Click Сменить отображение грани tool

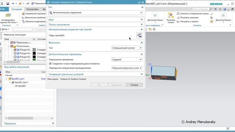pos(193,14)
